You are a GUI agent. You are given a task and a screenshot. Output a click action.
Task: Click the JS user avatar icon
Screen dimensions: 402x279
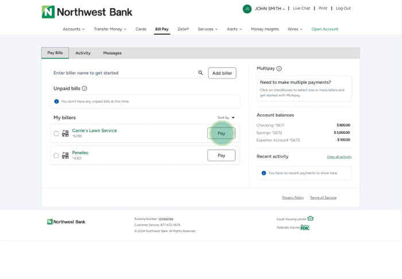point(247,9)
